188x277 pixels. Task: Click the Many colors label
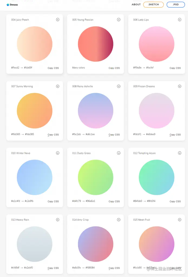click(78, 68)
